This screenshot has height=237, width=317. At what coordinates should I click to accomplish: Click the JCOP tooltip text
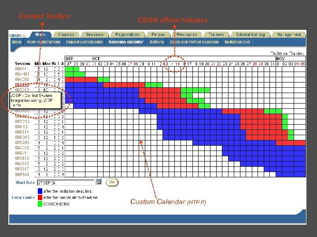pos(32,101)
